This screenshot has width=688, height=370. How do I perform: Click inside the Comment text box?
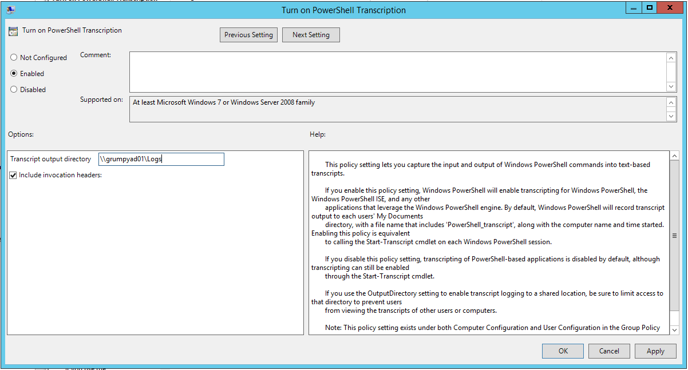point(398,72)
